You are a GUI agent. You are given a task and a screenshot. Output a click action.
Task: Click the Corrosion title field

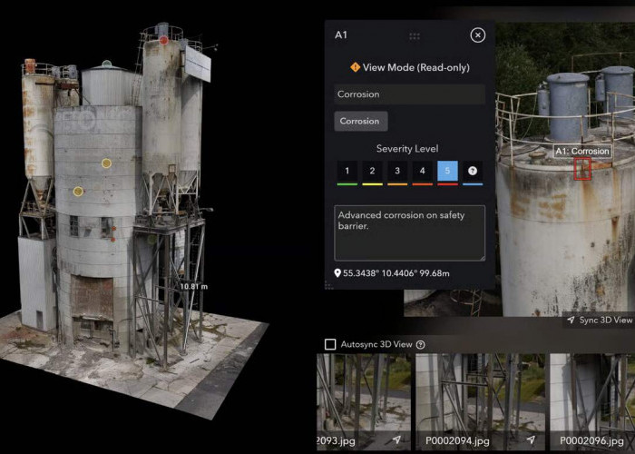[x=409, y=94]
